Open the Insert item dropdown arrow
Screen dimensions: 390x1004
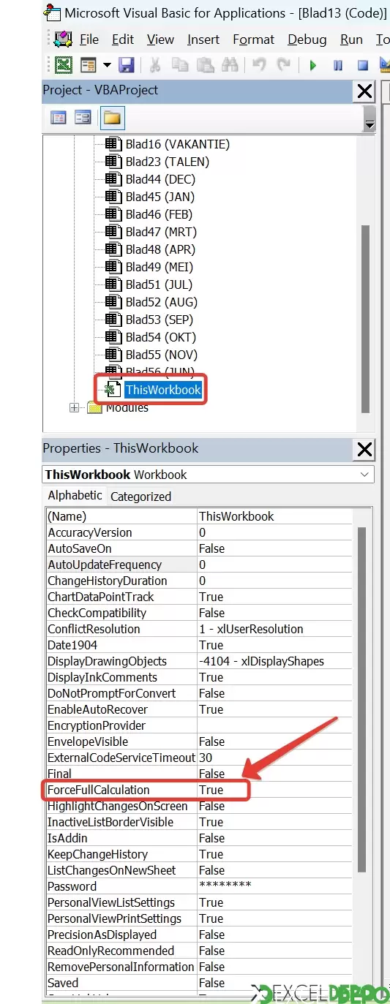pos(107,65)
